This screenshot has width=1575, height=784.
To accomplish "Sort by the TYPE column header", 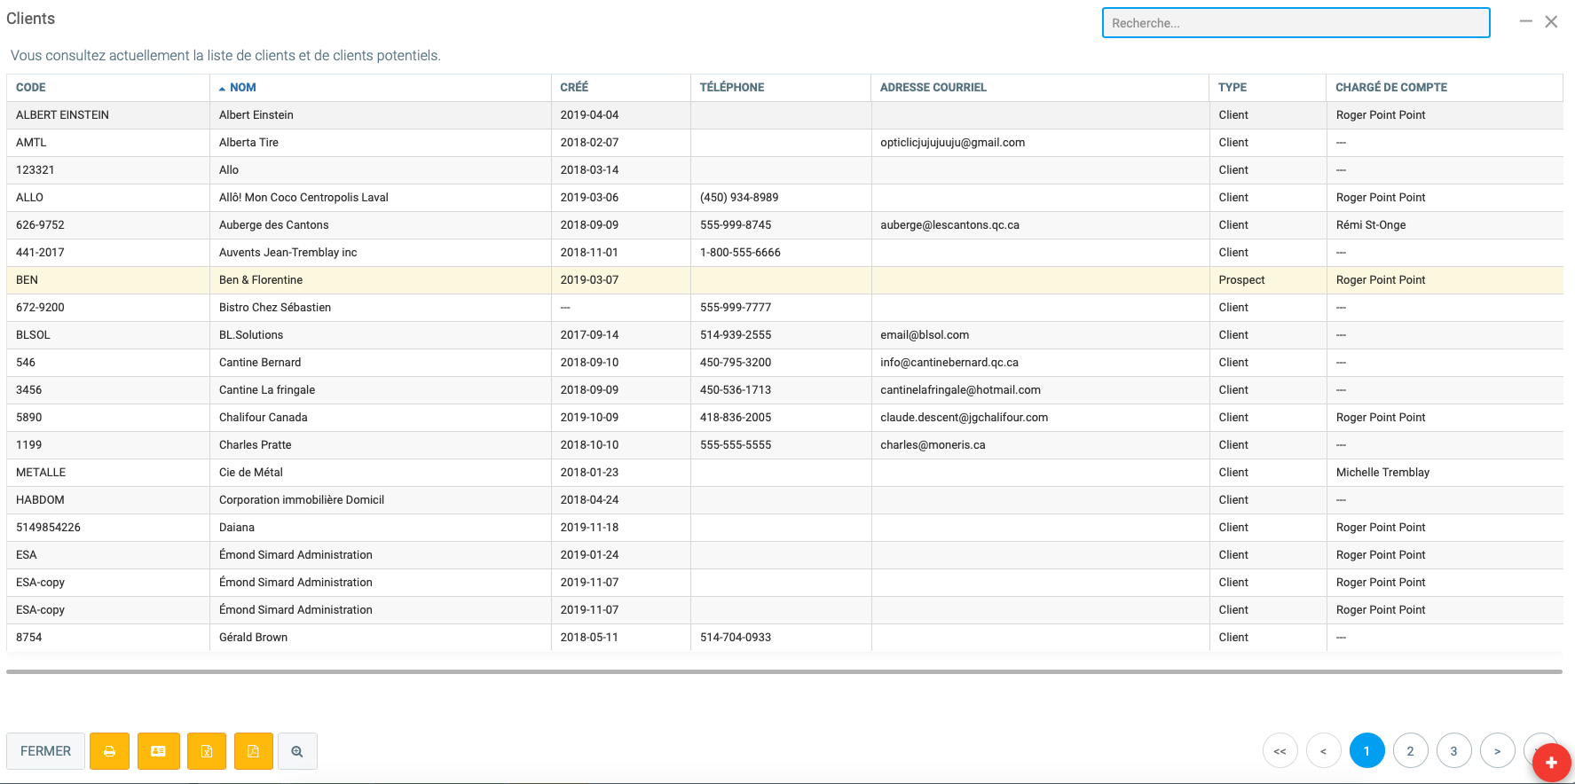I will coord(1232,88).
